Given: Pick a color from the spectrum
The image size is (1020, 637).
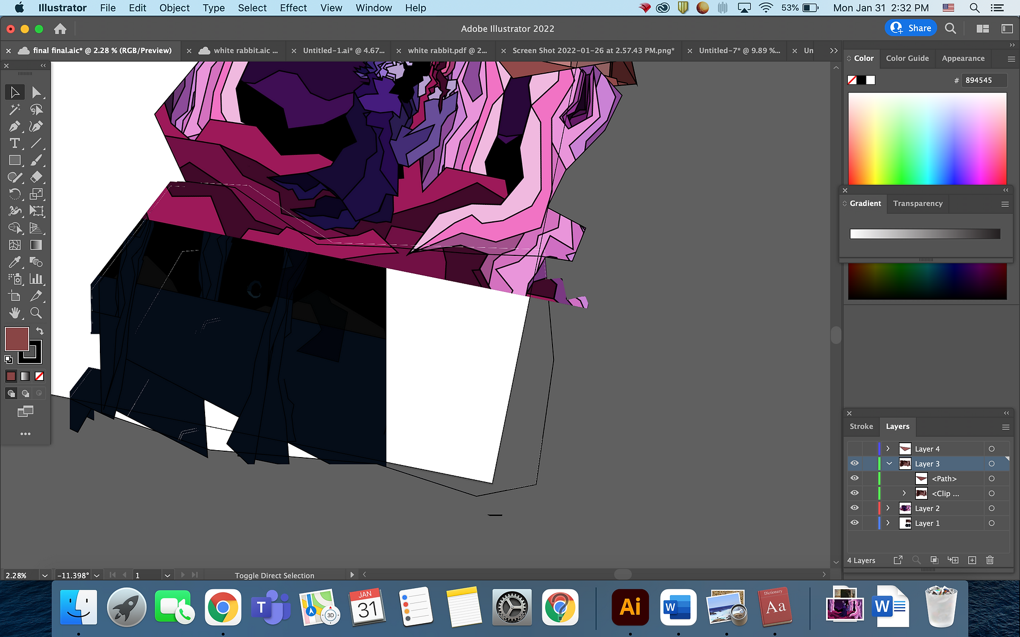Looking at the screenshot, I should click(928, 139).
